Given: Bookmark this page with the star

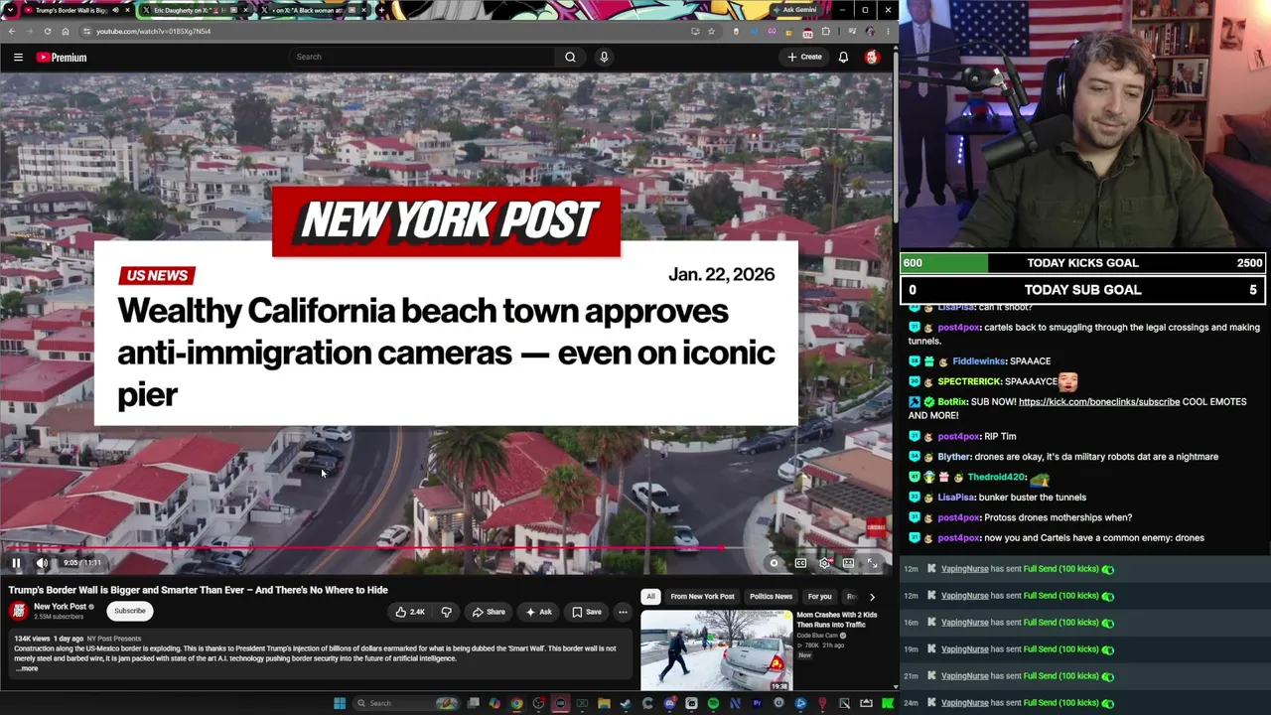Looking at the screenshot, I should click(x=711, y=32).
